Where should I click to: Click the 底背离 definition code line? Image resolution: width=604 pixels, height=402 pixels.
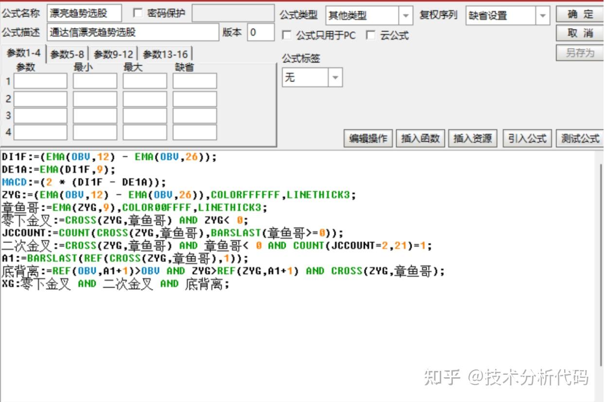(224, 271)
